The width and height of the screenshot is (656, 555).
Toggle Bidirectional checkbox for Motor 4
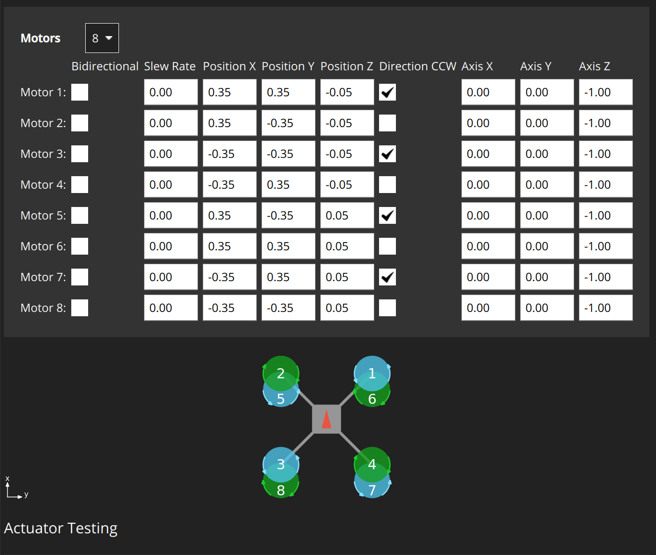click(80, 184)
